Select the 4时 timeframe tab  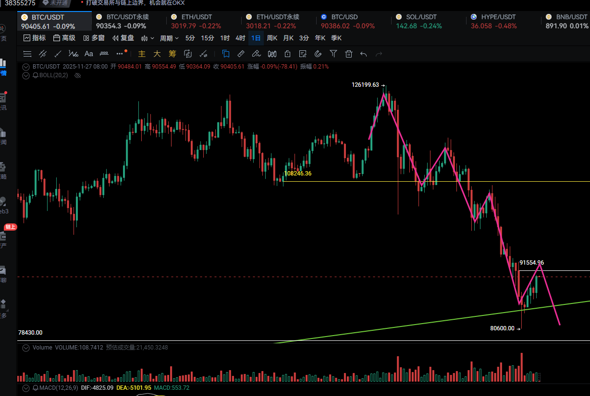pyautogui.click(x=240, y=38)
